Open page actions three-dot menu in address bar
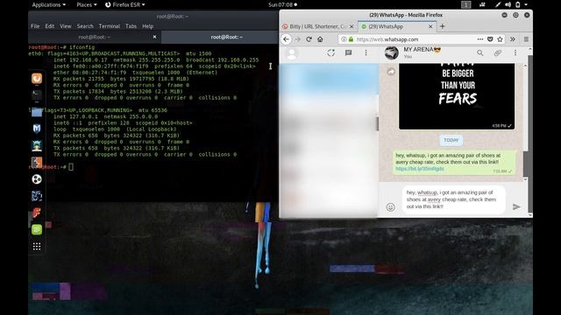 coord(480,39)
